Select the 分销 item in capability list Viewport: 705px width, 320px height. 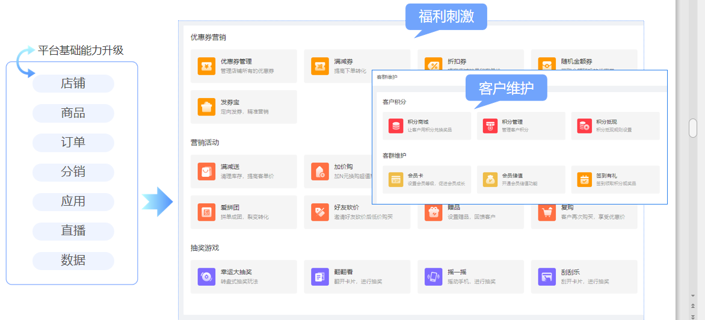point(73,172)
